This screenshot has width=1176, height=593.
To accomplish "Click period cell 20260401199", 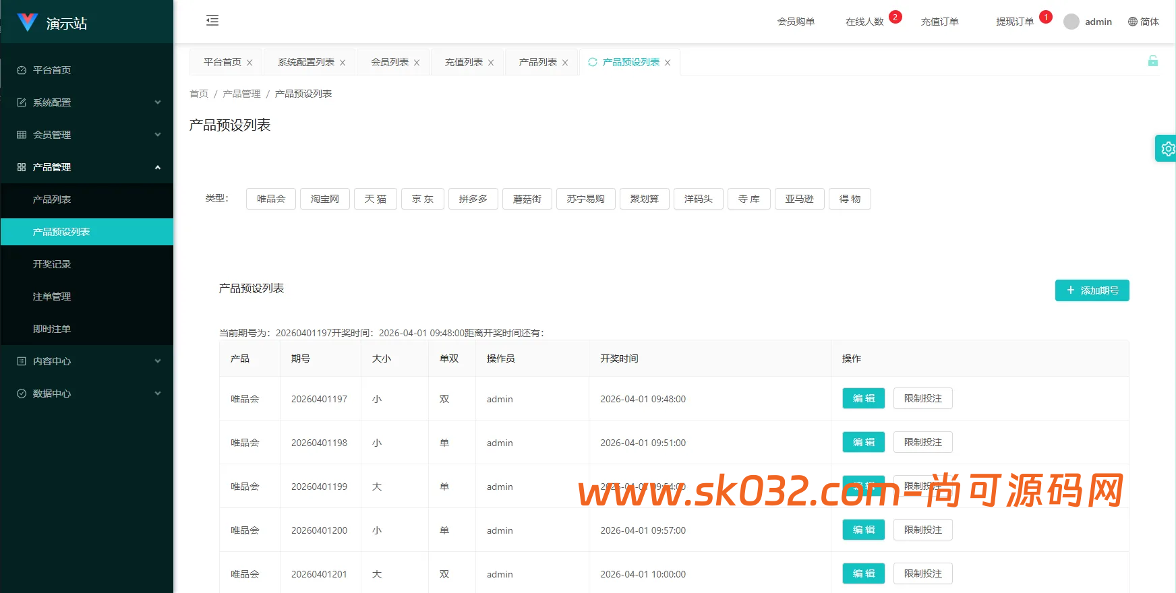I will point(320,487).
